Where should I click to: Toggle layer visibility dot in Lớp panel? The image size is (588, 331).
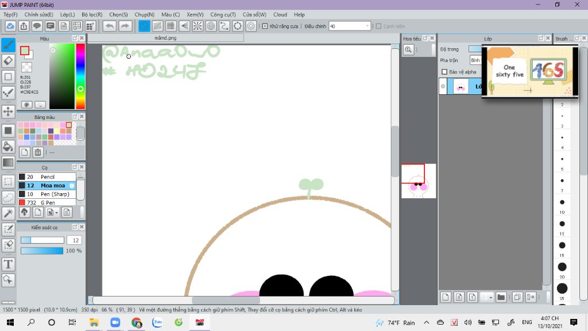443,86
